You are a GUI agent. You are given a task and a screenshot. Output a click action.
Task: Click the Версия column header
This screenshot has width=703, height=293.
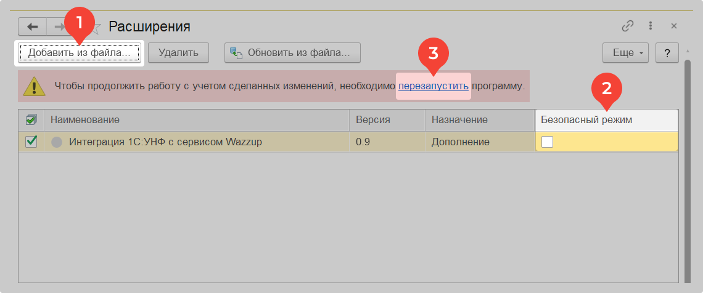point(387,119)
